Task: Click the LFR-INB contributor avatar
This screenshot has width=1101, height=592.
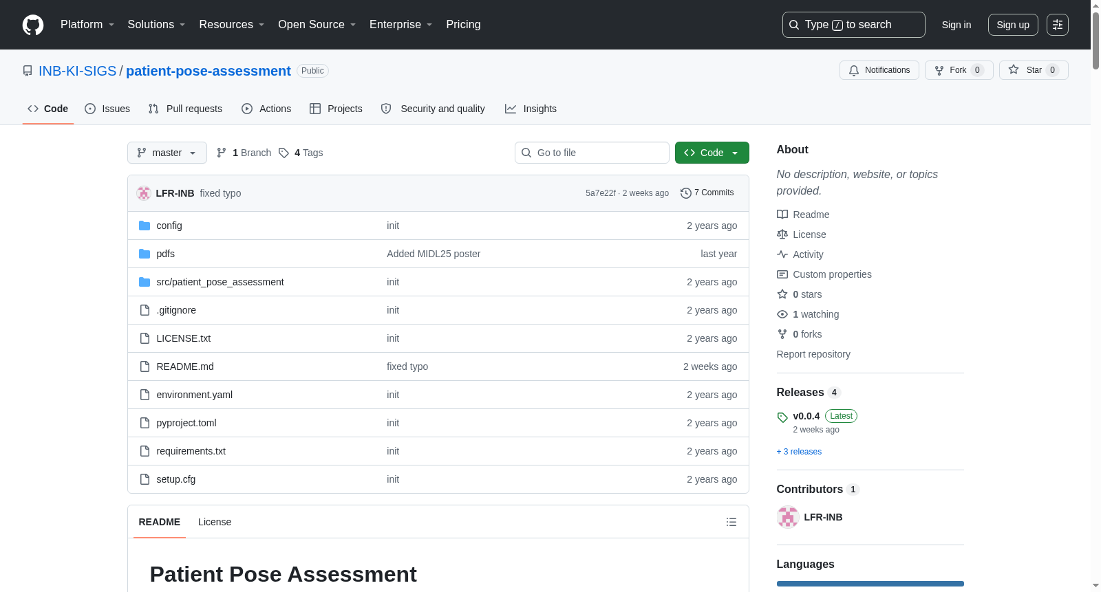Action: 788,517
